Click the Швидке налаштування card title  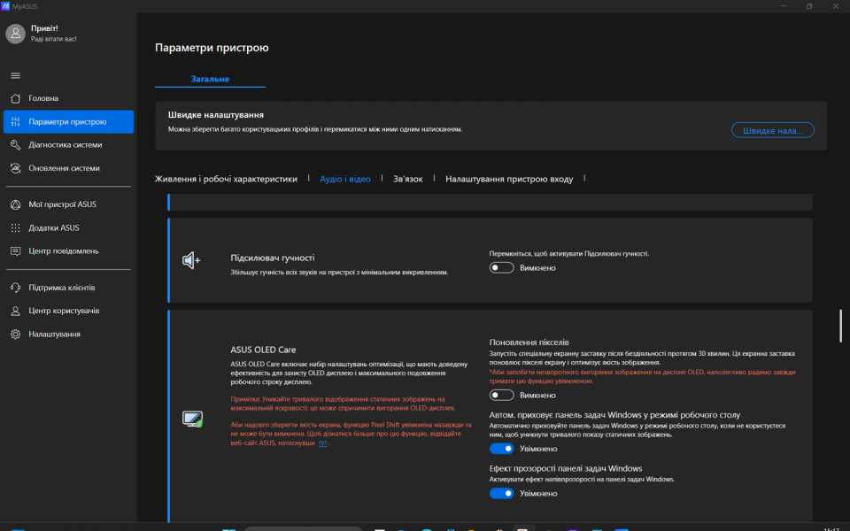point(216,115)
